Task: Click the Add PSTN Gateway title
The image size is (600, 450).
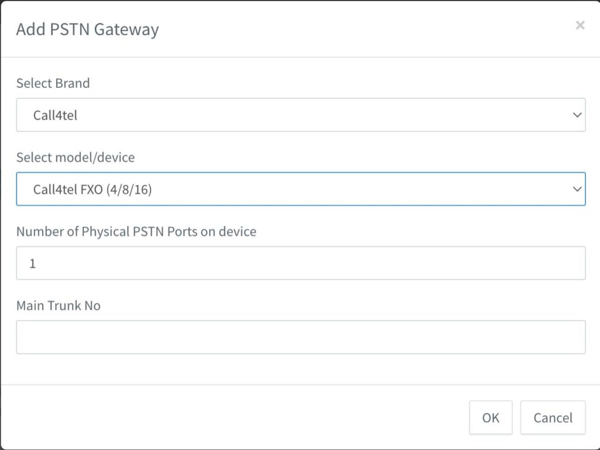Action: click(87, 29)
